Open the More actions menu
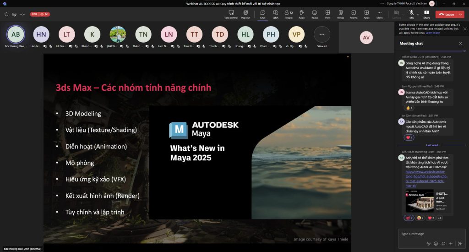The height and width of the screenshot is (252, 469). point(380,14)
